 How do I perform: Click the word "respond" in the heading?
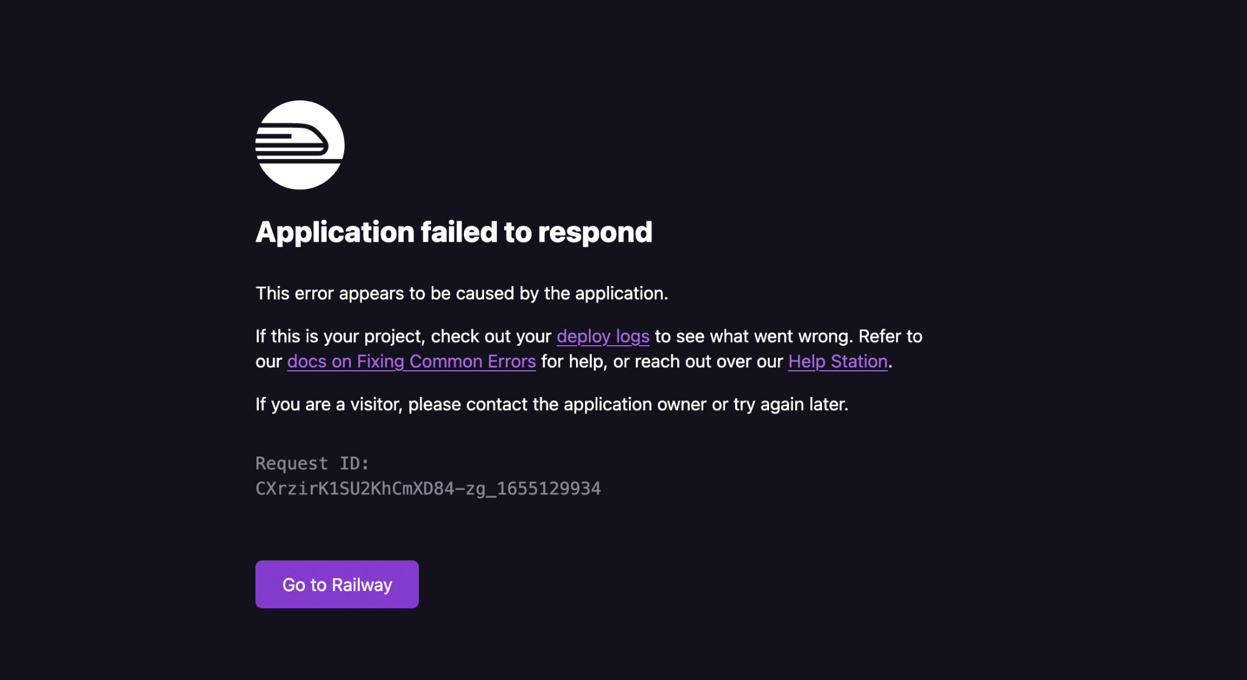pos(595,232)
